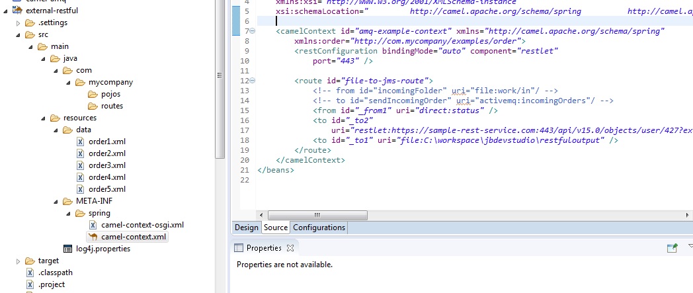Activate the Properties view tab
This screenshot has width=693, height=293.
coord(264,248)
